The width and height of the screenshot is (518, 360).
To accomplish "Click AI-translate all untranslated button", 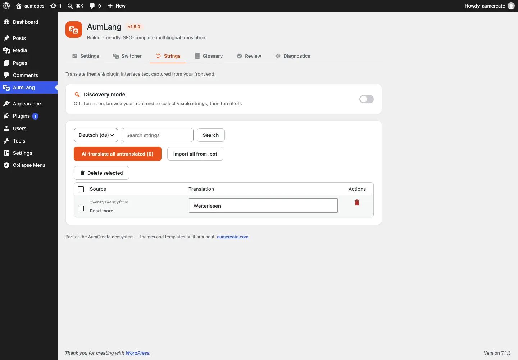I will click(118, 154).
